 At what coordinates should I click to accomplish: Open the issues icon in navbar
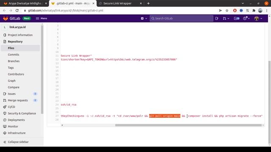pyautogui.click(x=217, y=18)
